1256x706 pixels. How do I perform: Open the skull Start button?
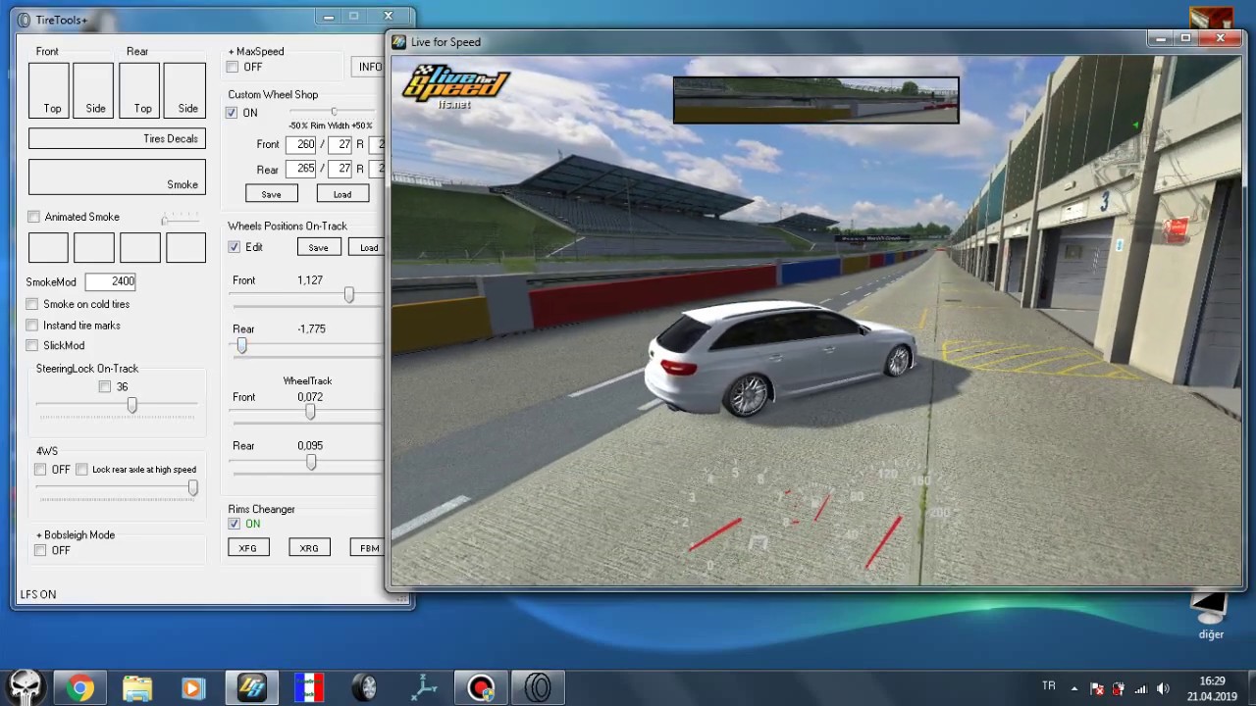point(25,687)
